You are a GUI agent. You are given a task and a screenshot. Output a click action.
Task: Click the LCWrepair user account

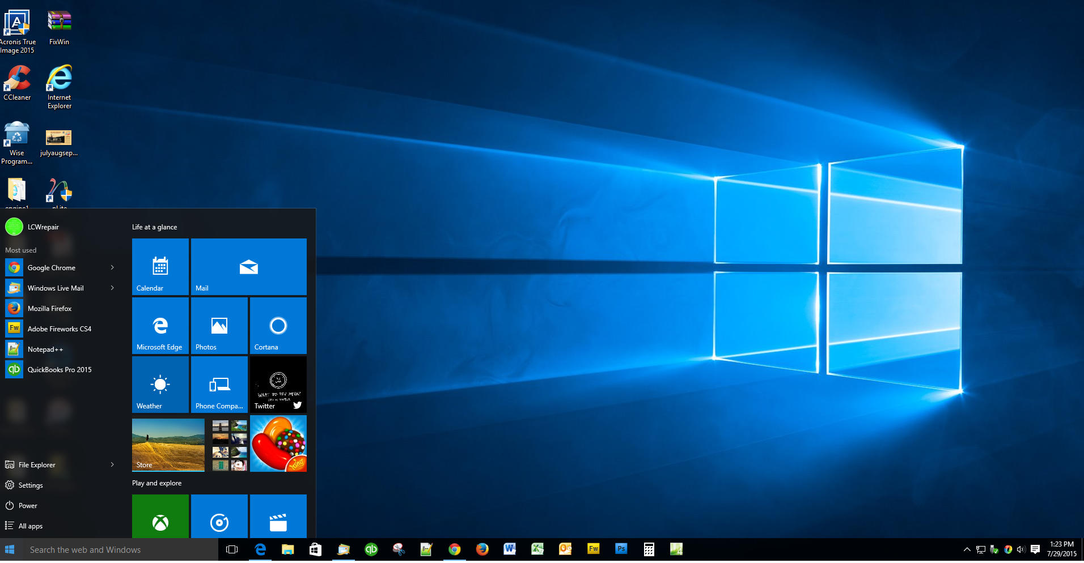(x=32, y=227)
